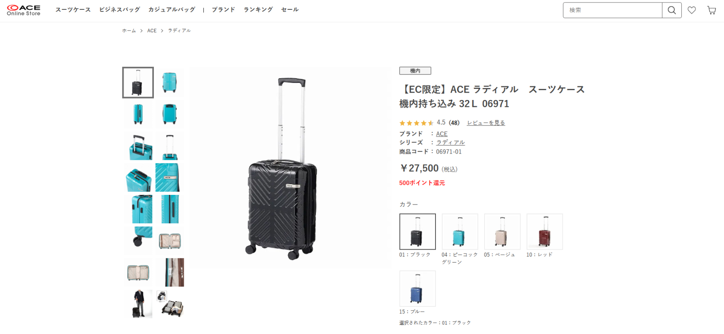Open the スーツケース menu
Screen dimensions: 724x334
pos(73,9)
